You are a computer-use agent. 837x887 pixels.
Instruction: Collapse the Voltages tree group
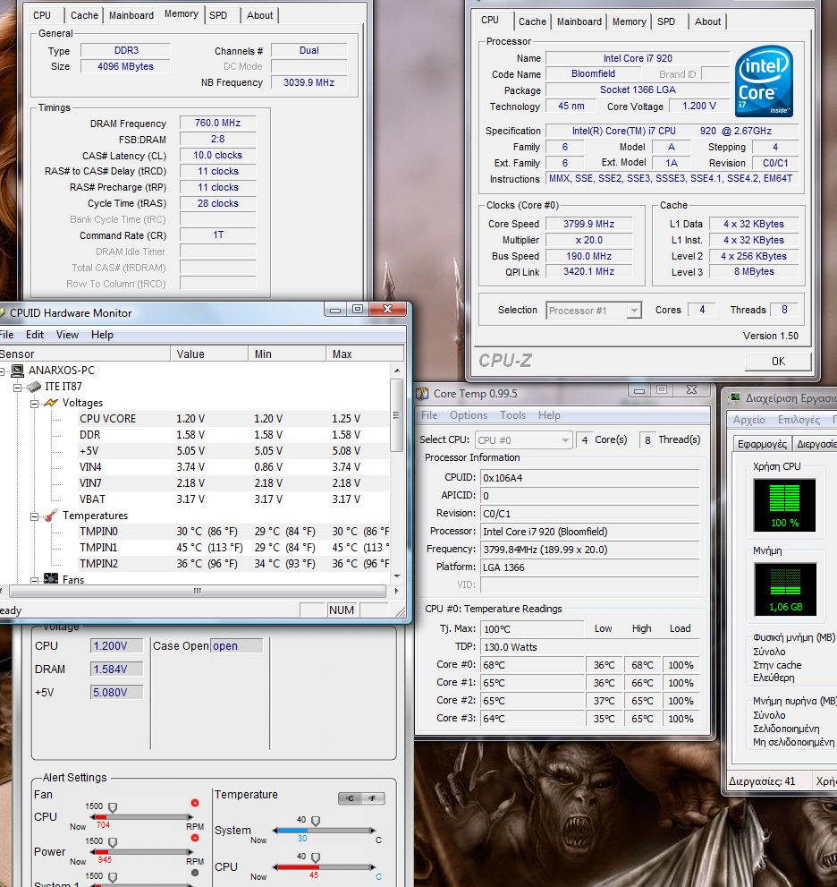(x=35, y=404)
